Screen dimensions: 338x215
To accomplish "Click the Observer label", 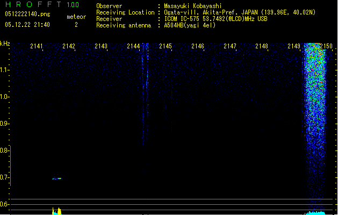I will coord(109,6).
